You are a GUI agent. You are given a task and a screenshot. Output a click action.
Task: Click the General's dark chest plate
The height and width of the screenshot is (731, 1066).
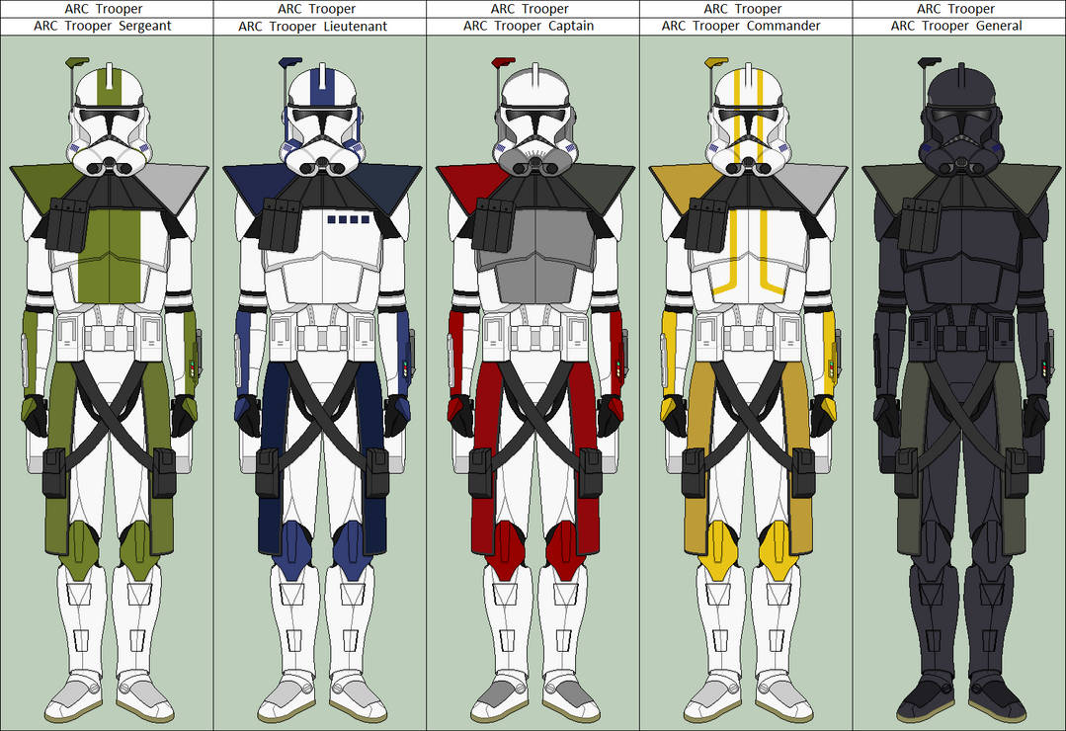pyautogui.click(x=960, y=255)
